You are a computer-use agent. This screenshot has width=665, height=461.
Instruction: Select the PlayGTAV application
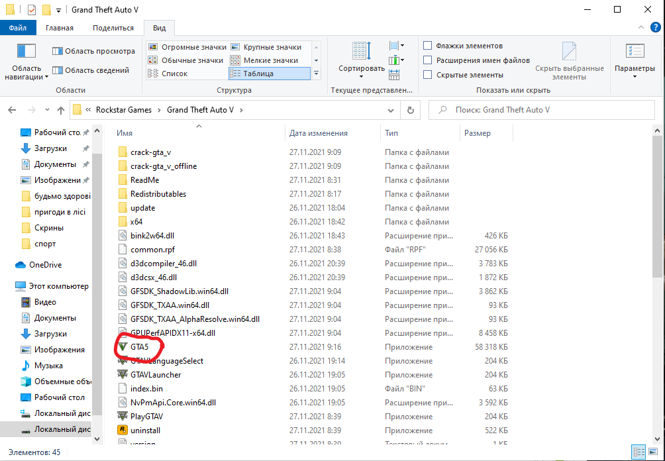pos(146,417)
